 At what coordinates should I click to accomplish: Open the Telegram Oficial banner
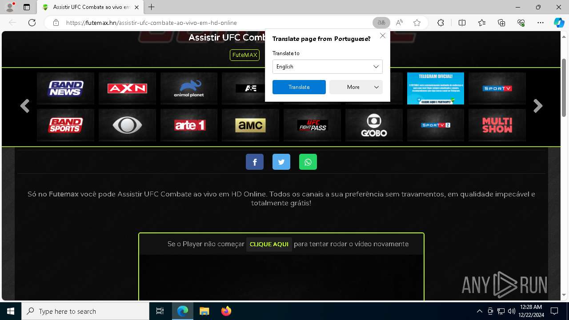436,88
